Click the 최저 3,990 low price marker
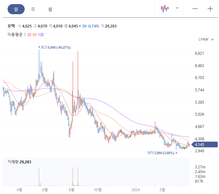 tap(162, 153)
